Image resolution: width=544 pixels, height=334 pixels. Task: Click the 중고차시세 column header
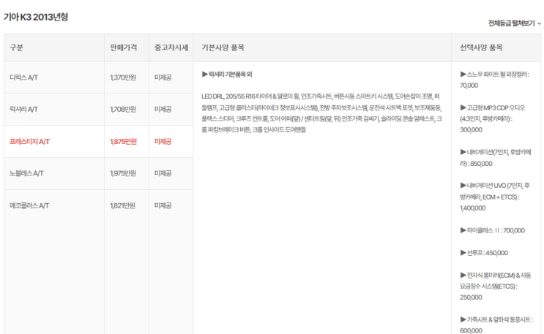tap(171, 48)
